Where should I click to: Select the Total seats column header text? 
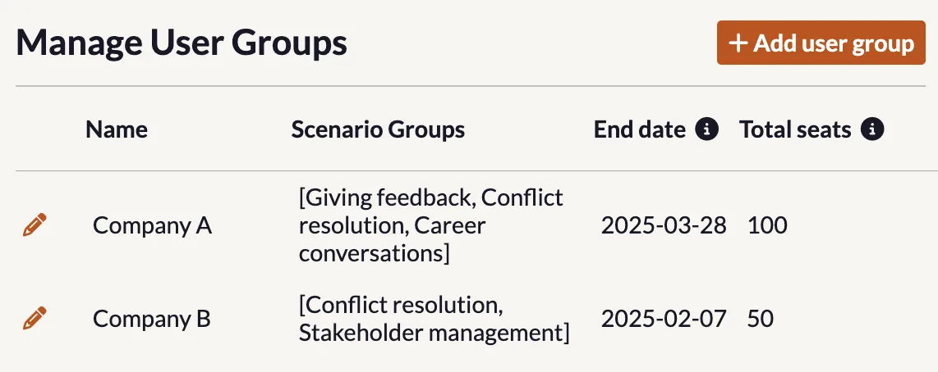tap(796, 129)
